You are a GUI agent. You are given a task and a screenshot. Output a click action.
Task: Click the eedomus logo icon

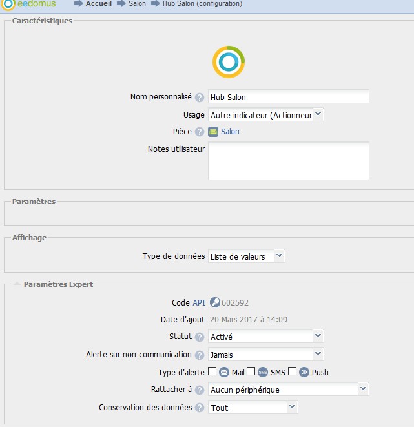(8, 5)
